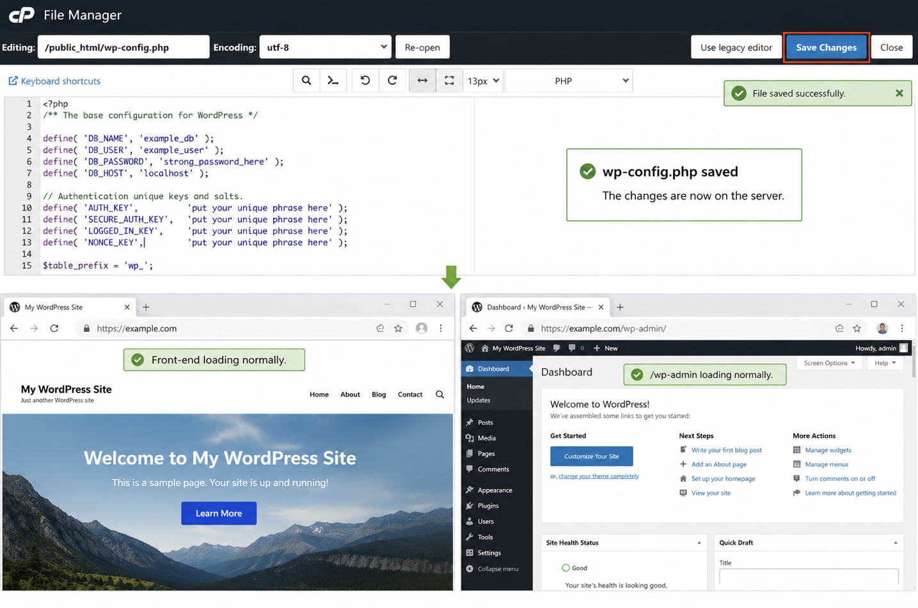Dismiss the File saved successfully notification
The width and height of the screenshot is (918, 608).
(x=899, y=93)
